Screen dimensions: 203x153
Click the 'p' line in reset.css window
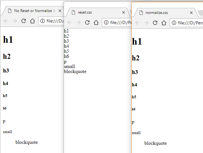click(65, 62)
